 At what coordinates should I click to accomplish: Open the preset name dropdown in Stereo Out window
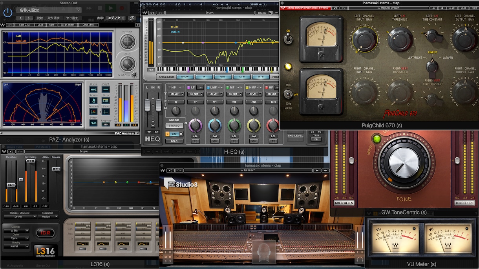pyautogui.click(x=49, y=10)
